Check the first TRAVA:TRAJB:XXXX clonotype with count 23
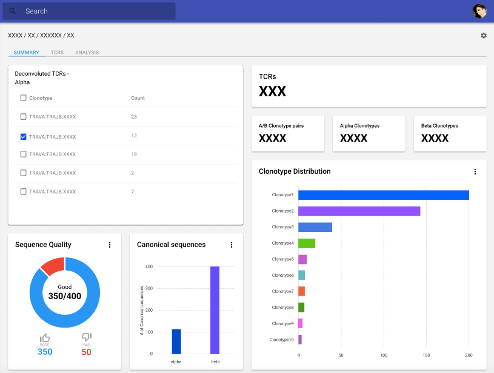This screenshot has height=373, width=494. (x=23, y=117)
